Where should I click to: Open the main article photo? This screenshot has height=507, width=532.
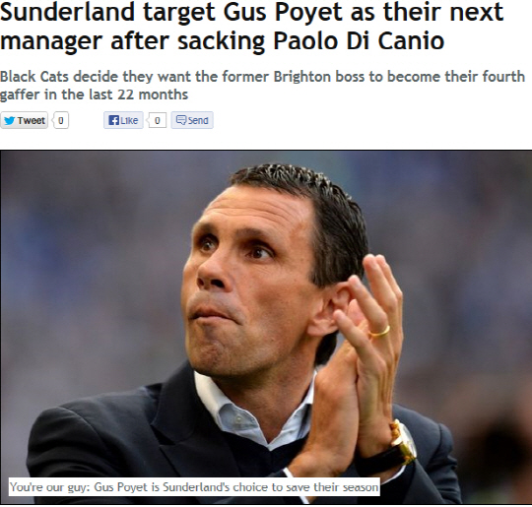point(266,327)
